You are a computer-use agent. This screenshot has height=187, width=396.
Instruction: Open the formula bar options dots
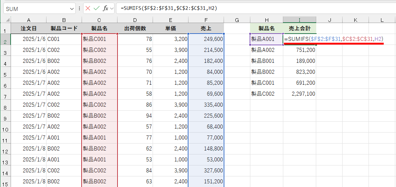(79, 8)
